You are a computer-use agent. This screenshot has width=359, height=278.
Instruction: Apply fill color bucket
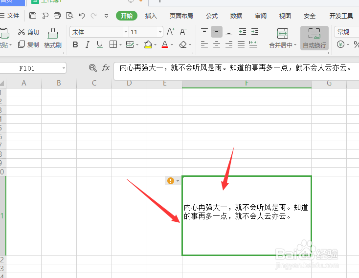point(148,44)
